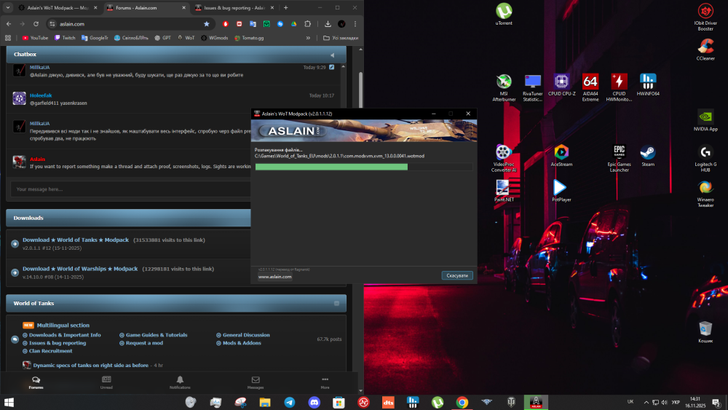Collapse the World of Tanks forum section
728x410 pixels.
(x=336, y=303)
